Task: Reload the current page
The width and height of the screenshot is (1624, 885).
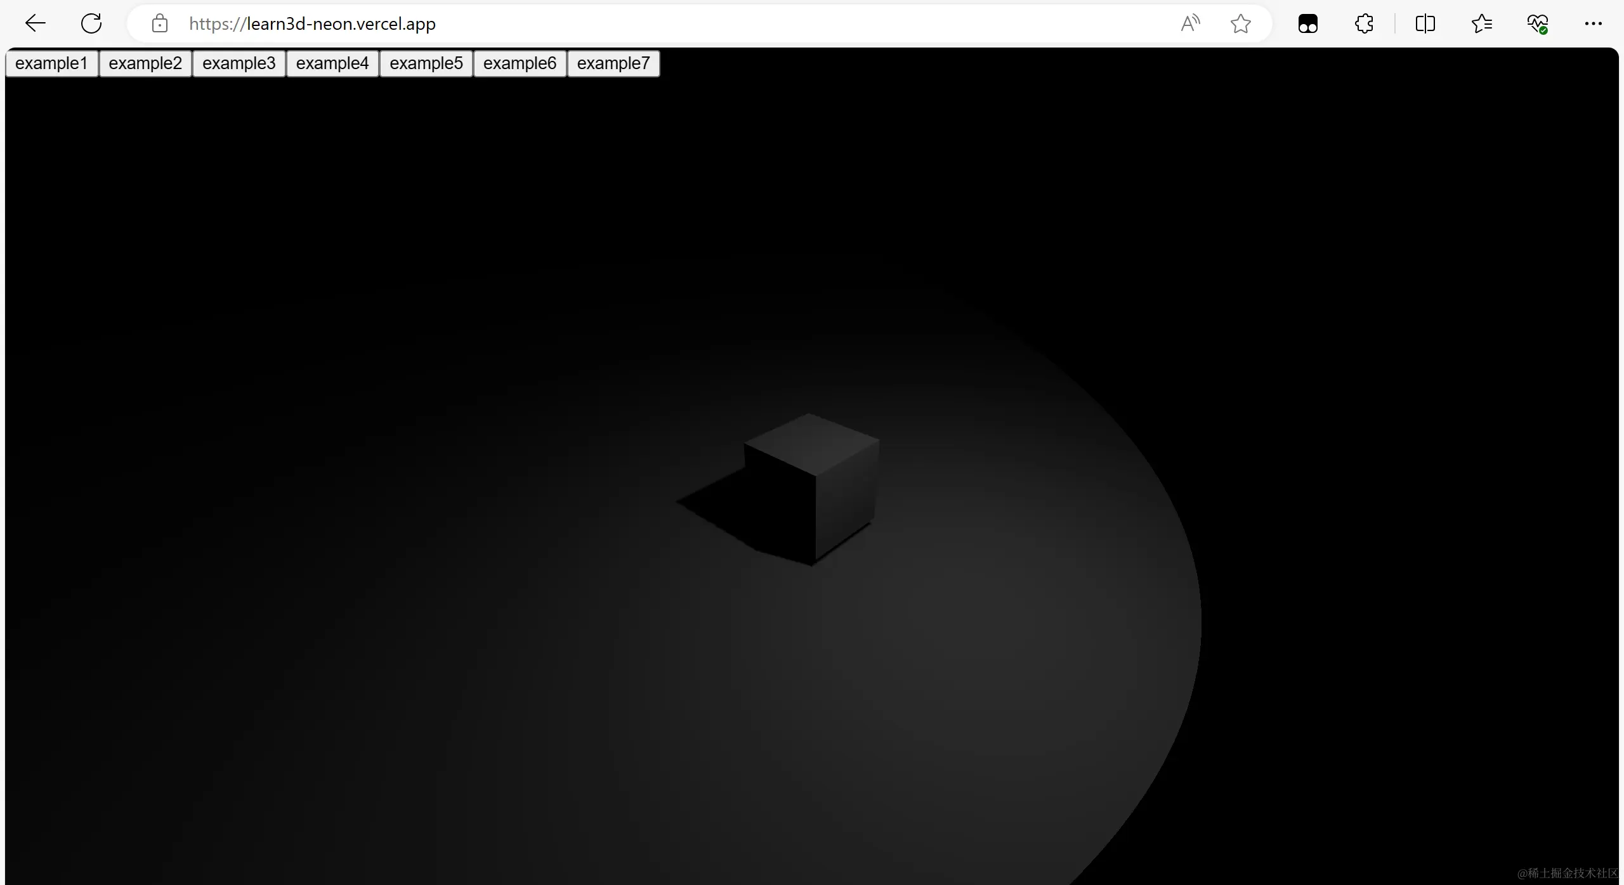Action: (x=91, y=24)
